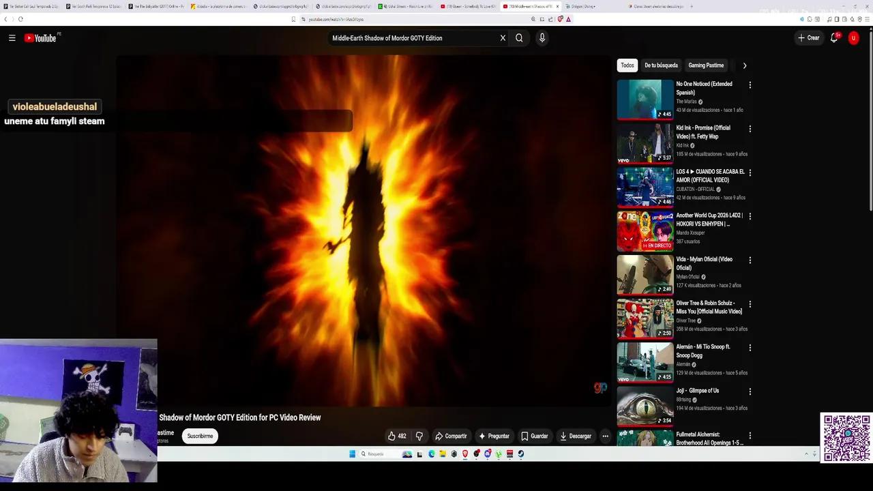Open the Windows Start button

point(353,453)
